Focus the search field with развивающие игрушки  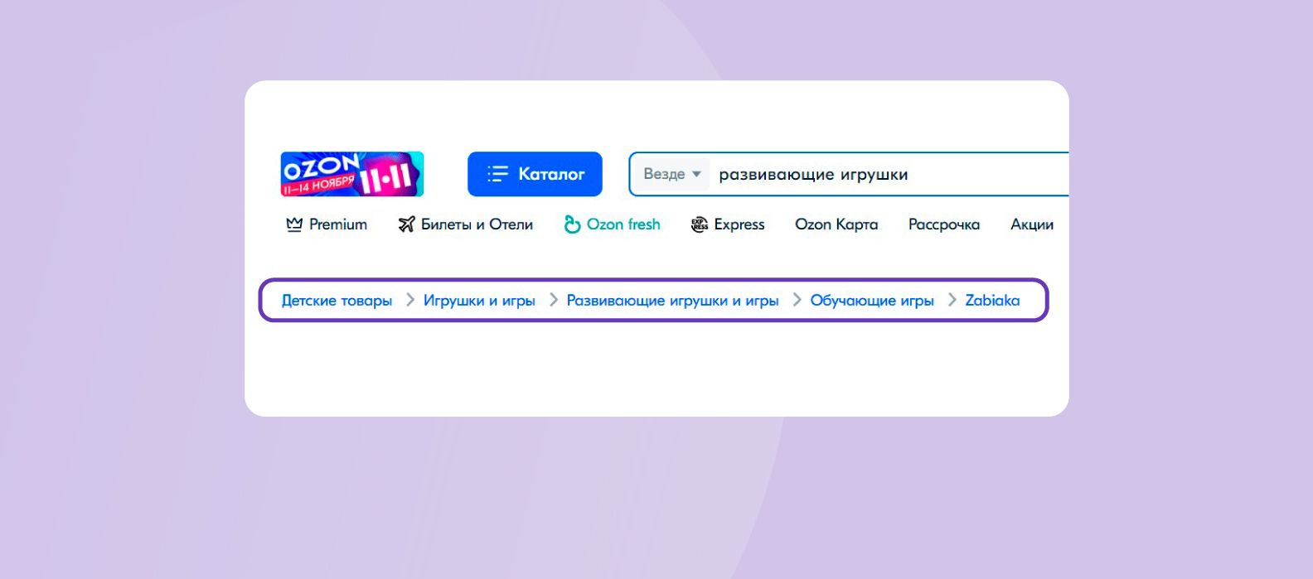(x=870, y=174)
